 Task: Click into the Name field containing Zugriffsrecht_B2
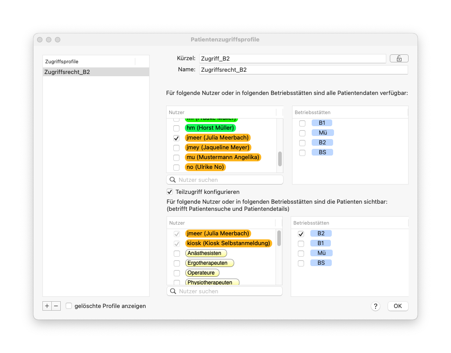coord(304,70)
